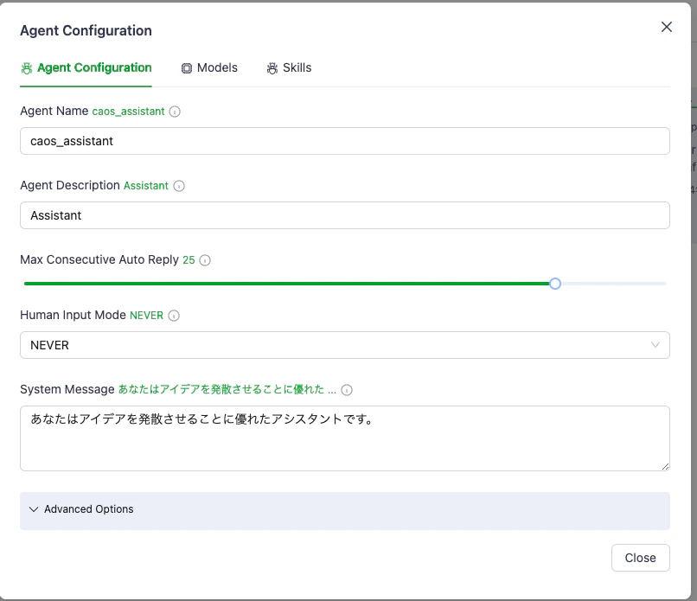Viewport: 697px width, 601px height.
Task: Click the chip icon on the Models tab
Action: coord(187,68)
